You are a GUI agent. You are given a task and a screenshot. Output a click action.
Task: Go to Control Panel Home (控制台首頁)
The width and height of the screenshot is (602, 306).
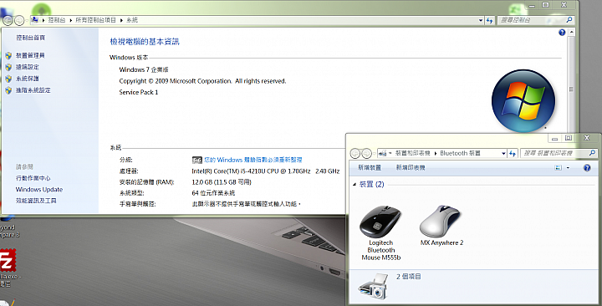[30, 38]
